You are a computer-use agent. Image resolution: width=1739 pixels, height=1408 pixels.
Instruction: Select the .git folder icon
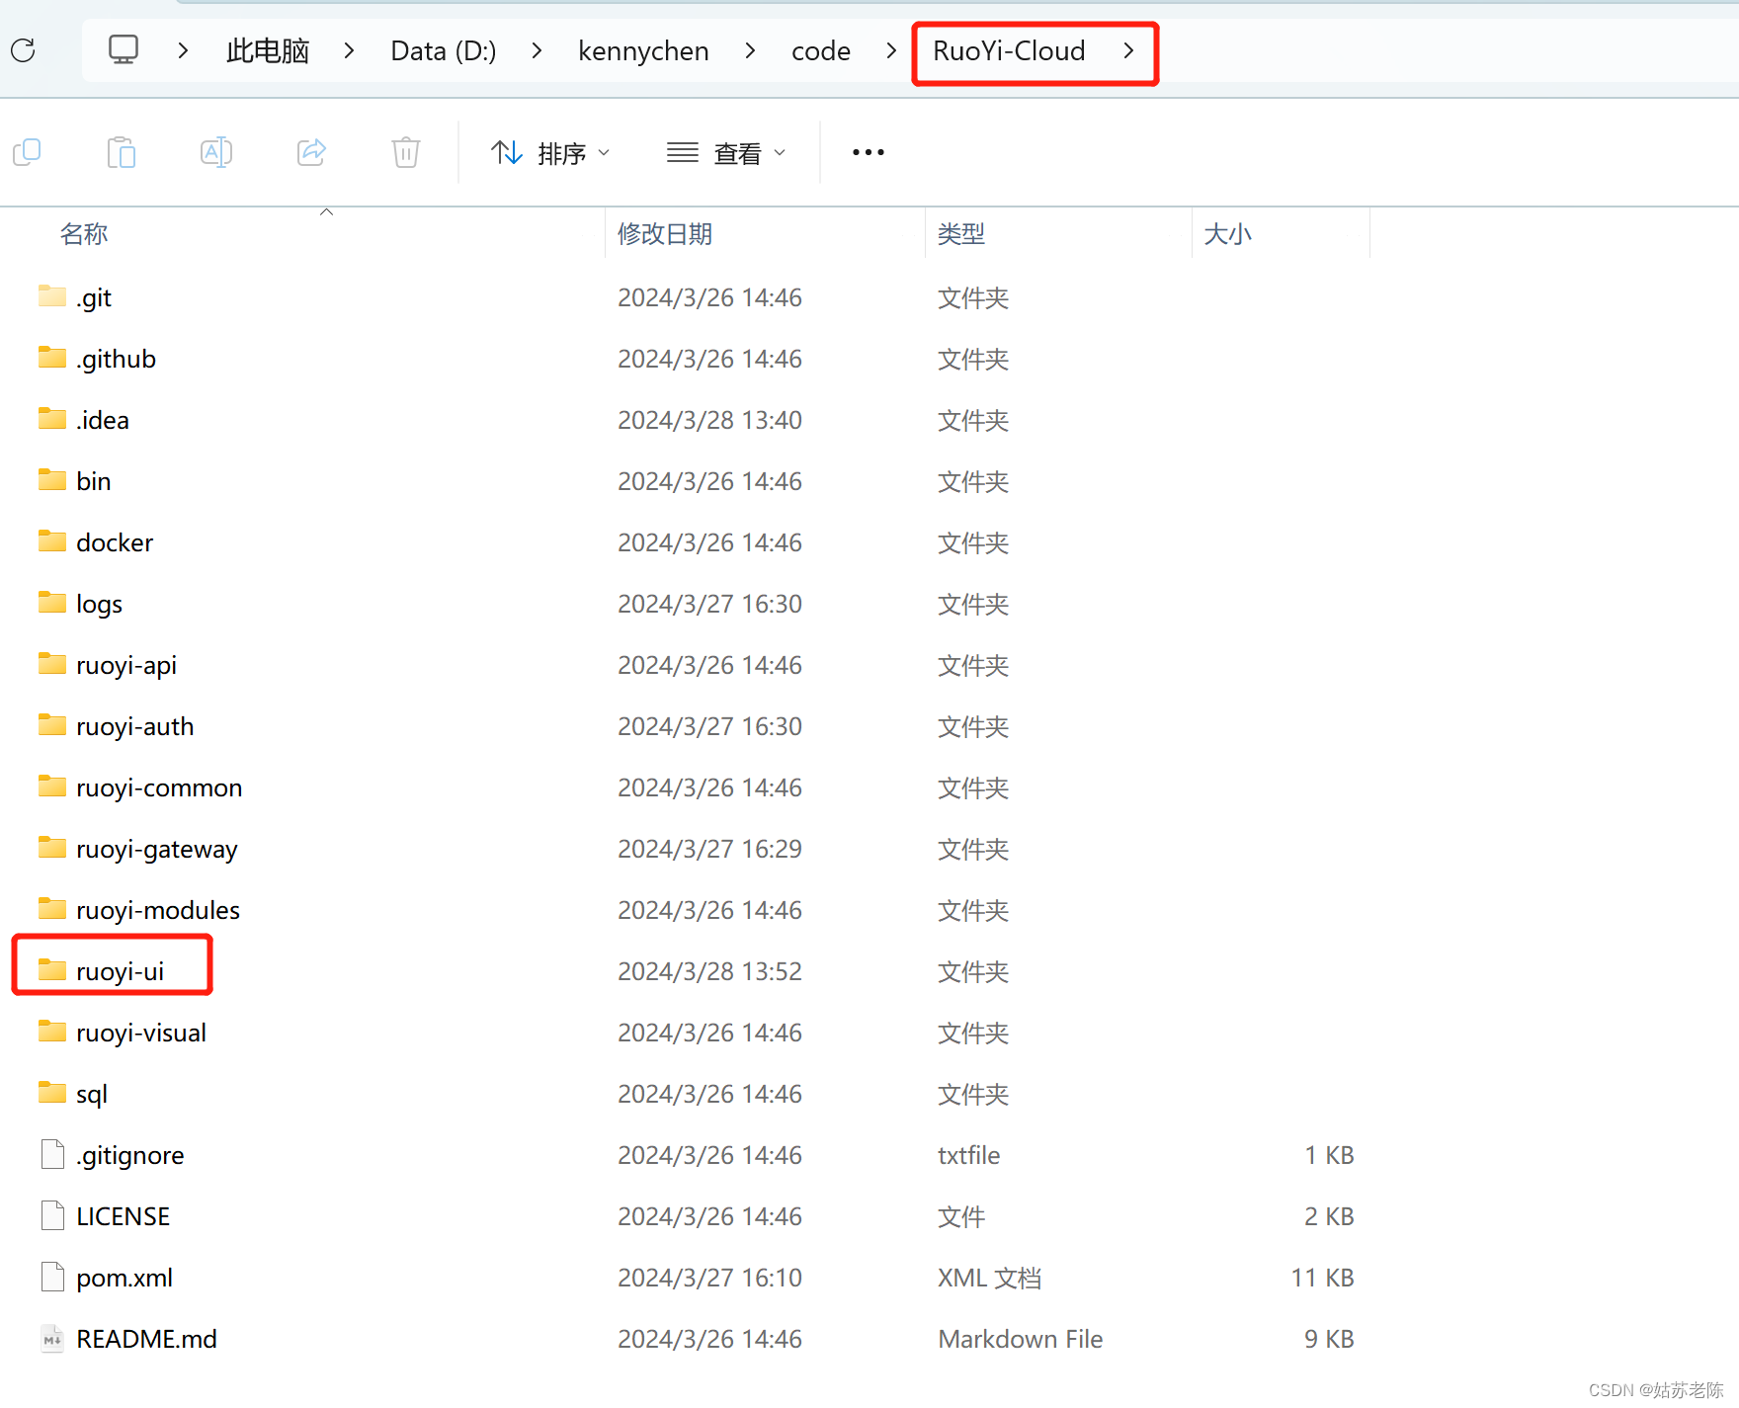(52, 296)
